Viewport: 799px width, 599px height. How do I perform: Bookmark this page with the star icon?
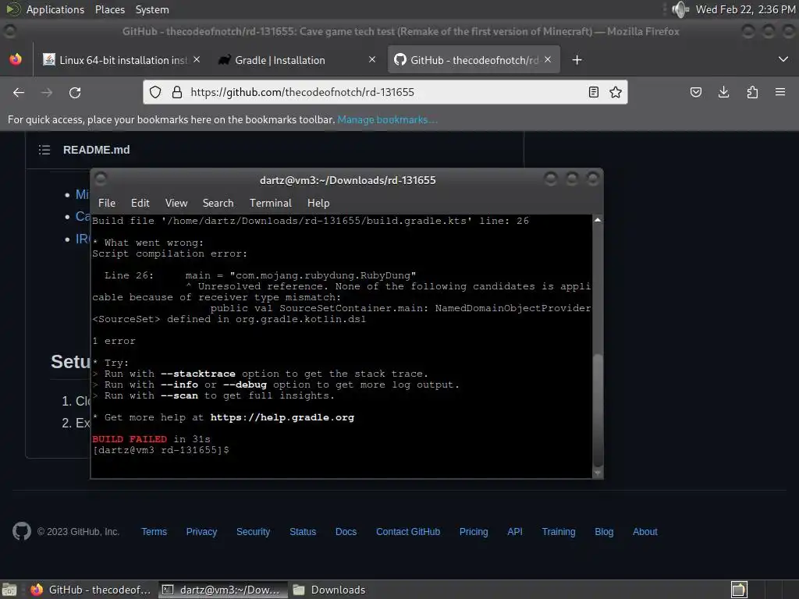tap(616, 92)
